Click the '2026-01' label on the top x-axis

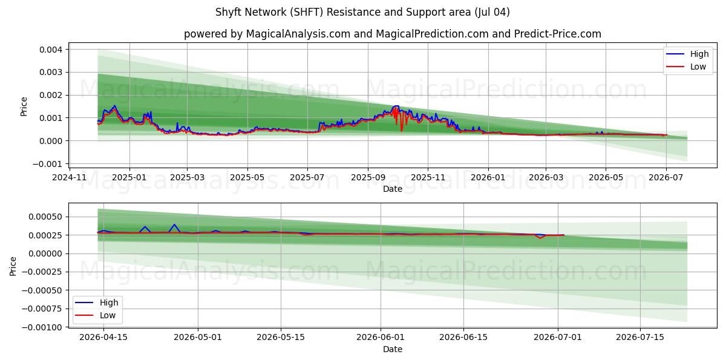tap(488, 177)
